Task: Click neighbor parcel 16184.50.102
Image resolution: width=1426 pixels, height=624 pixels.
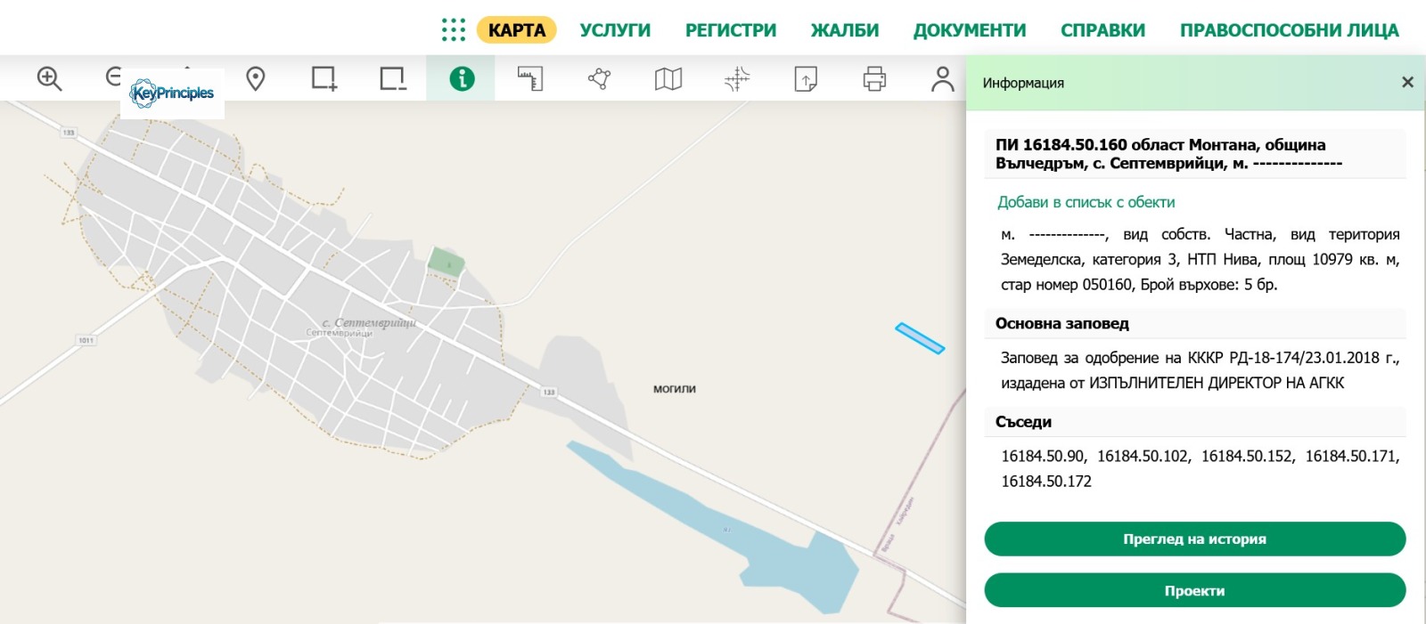Action: [x=1143, y=457]
